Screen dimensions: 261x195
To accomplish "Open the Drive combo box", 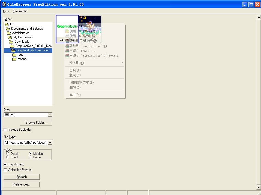I will [x=50, y=115].
